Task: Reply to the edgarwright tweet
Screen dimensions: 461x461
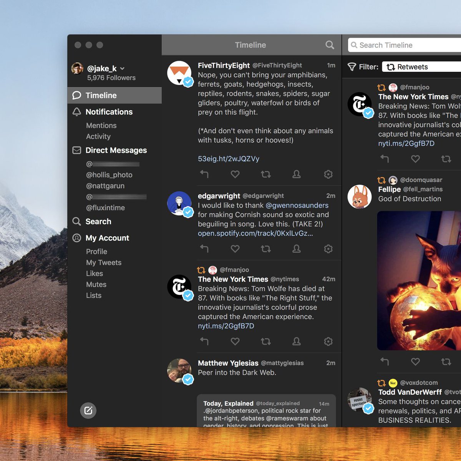Action: [204, 249]
